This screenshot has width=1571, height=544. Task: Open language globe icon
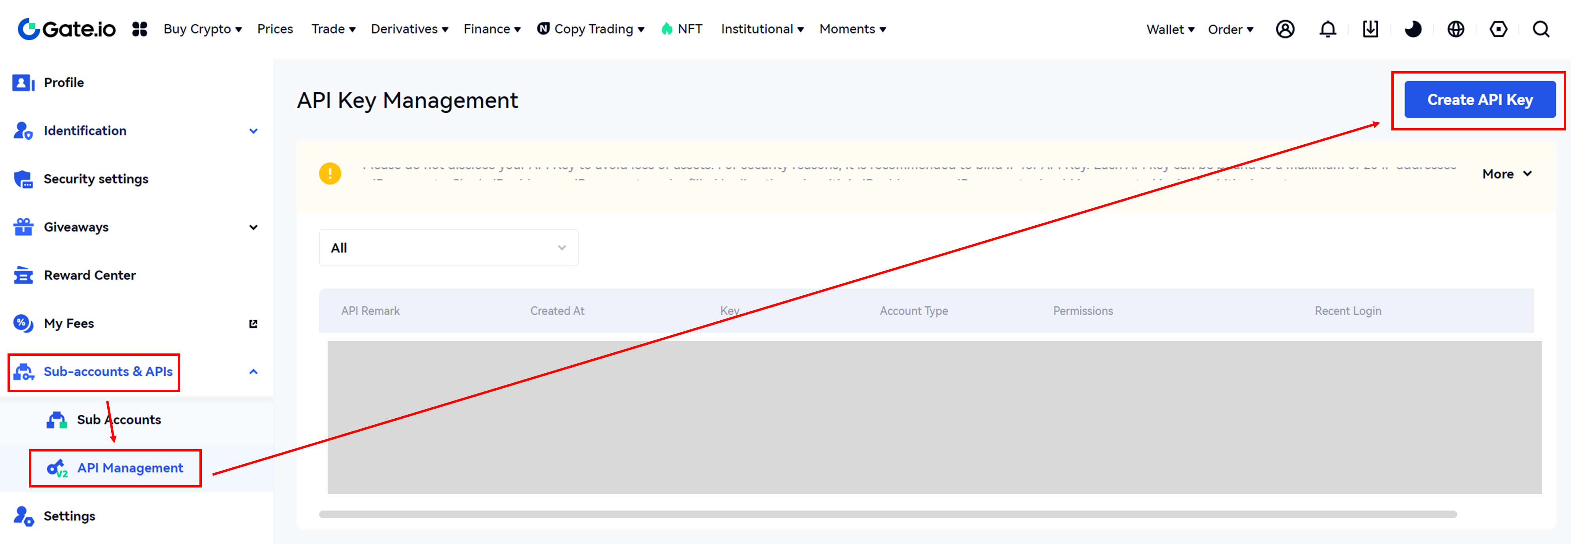coord(1456,28)
